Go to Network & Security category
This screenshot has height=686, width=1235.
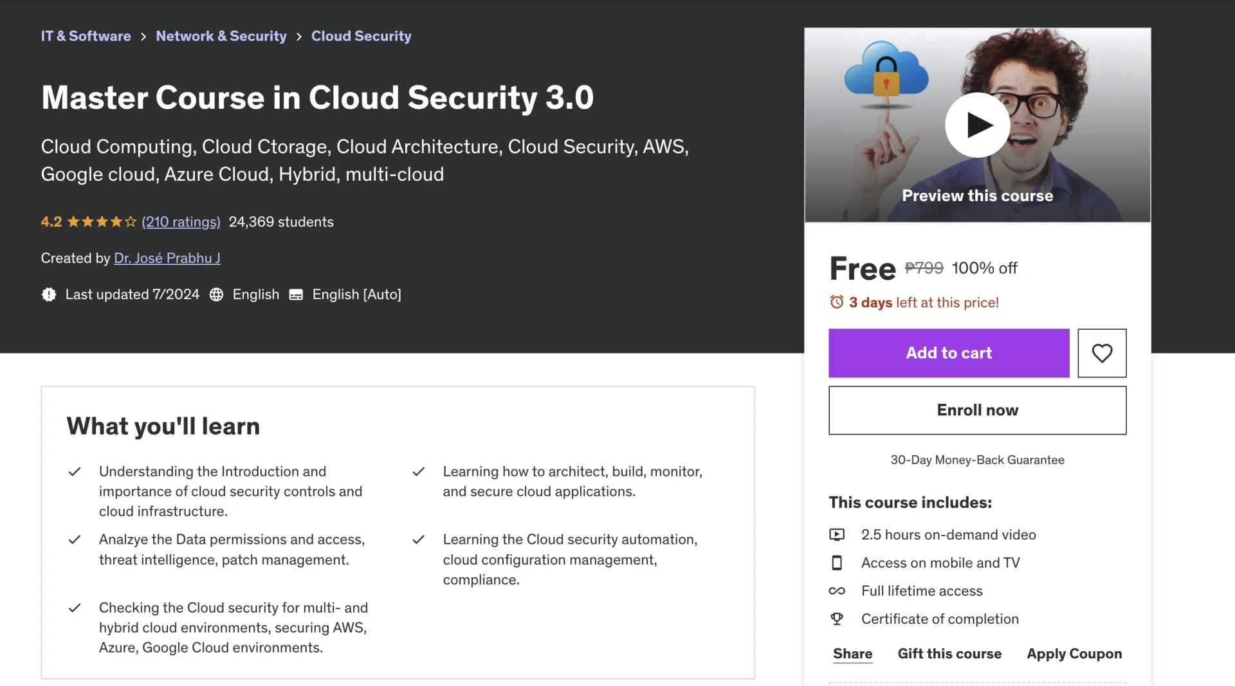coord(221,36)
